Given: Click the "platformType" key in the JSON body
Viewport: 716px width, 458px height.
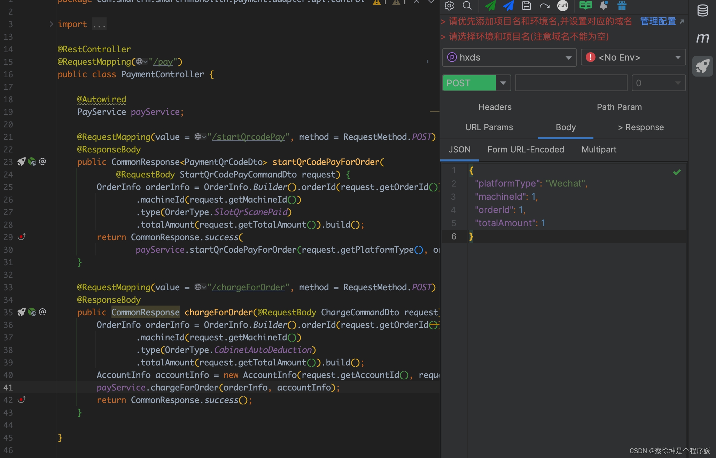Looking at the screenshot, I should click(x=507, y=183).
